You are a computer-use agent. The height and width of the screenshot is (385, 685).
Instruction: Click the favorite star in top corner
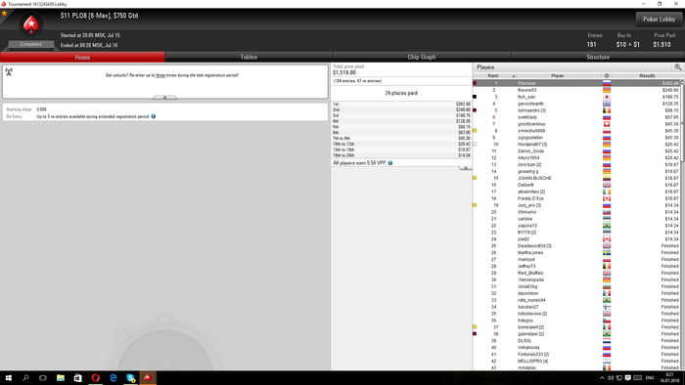[x=4, y=14]
